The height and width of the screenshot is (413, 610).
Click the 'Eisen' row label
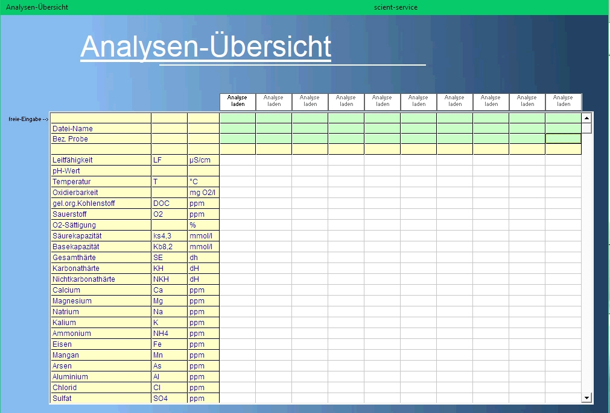coord(101,345)
